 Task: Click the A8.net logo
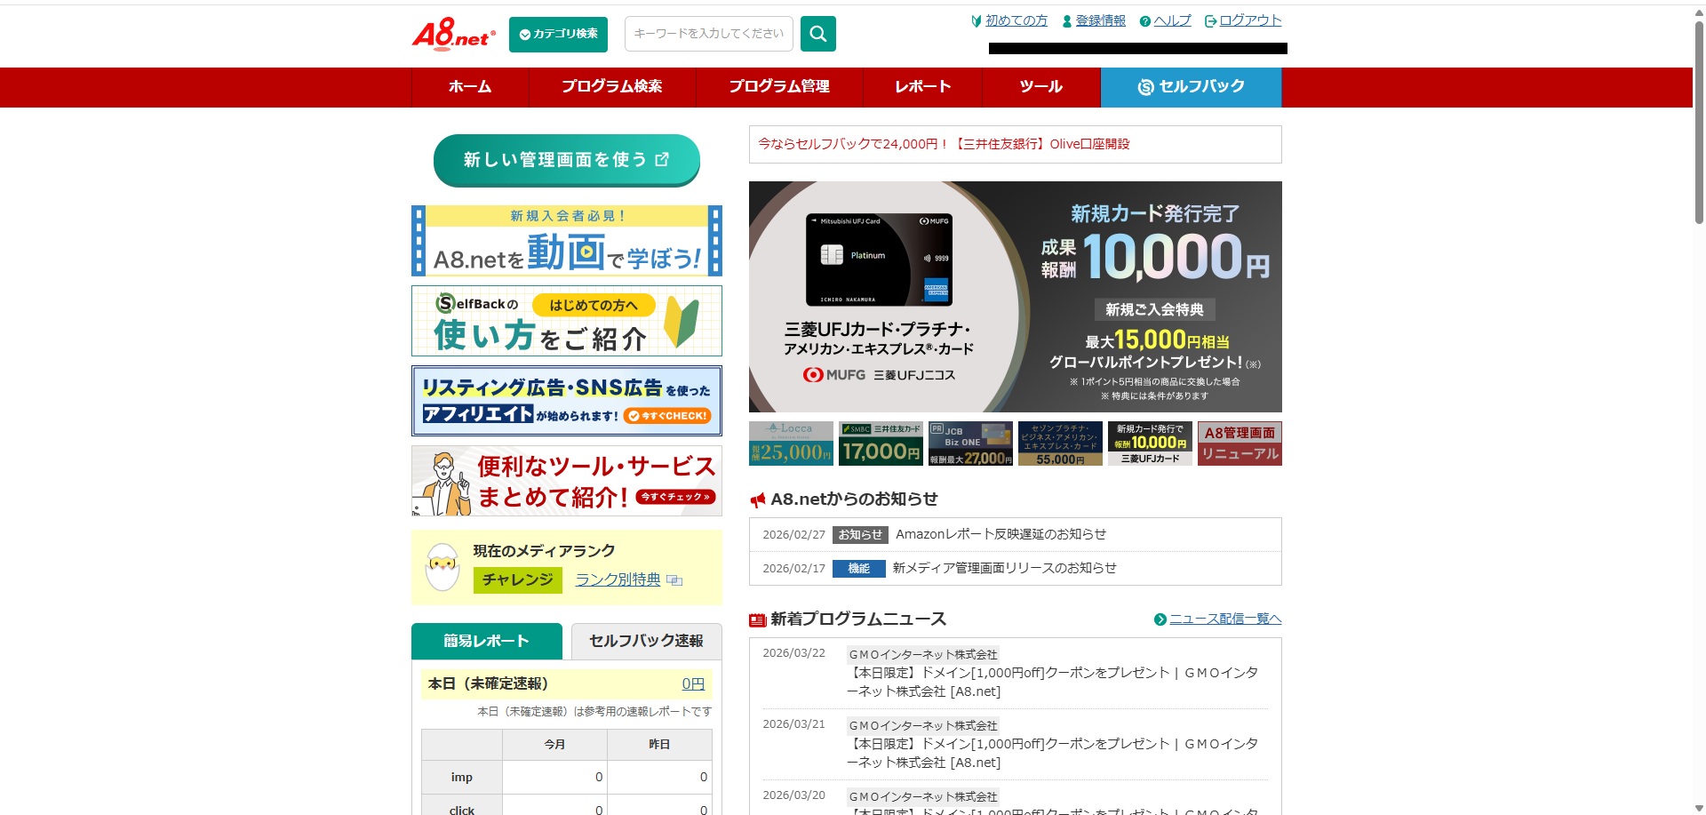453,34
